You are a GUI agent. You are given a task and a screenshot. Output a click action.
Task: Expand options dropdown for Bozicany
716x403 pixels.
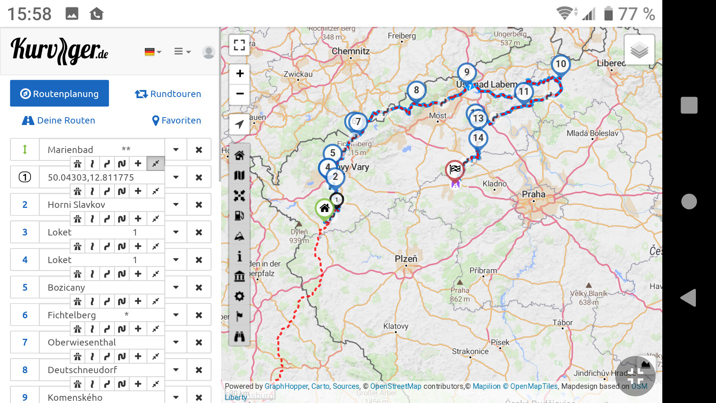click(176, 287)
